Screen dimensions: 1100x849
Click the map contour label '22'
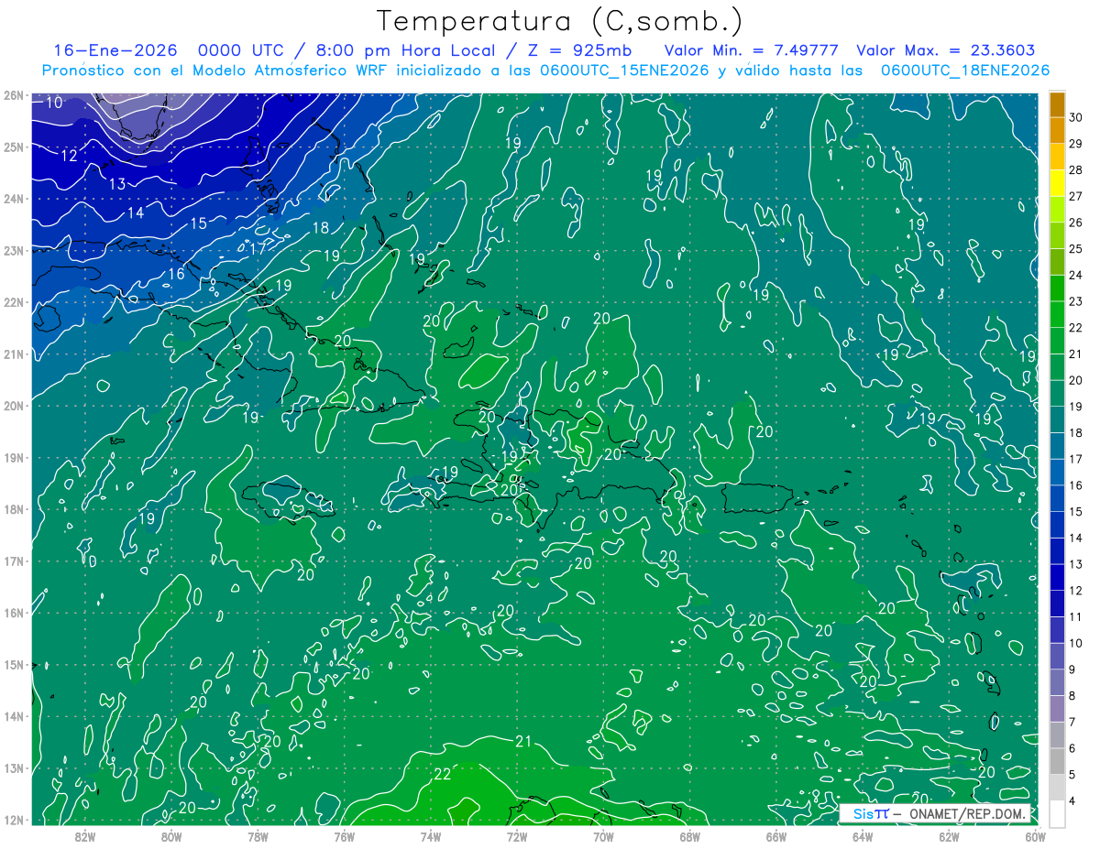click(442, 774)
